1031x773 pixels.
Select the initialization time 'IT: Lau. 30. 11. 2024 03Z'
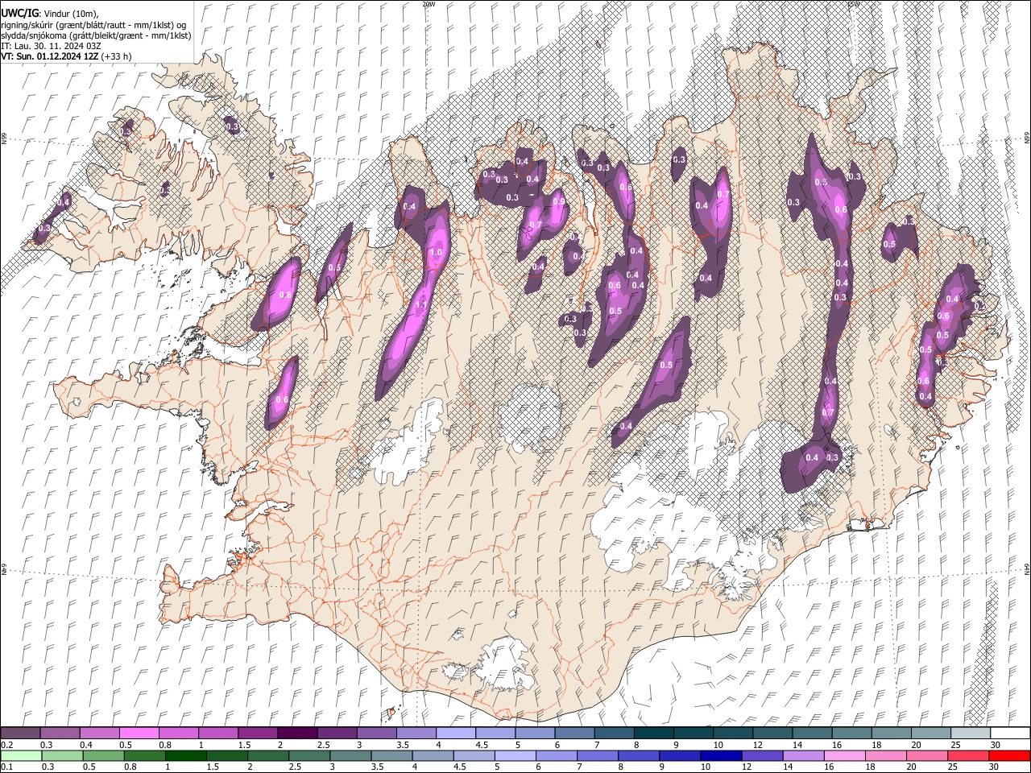51,46
